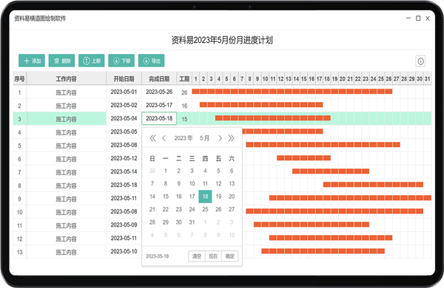Click the 添加 (add) button
Screen dimensions: 444x288
coord(32,61)
